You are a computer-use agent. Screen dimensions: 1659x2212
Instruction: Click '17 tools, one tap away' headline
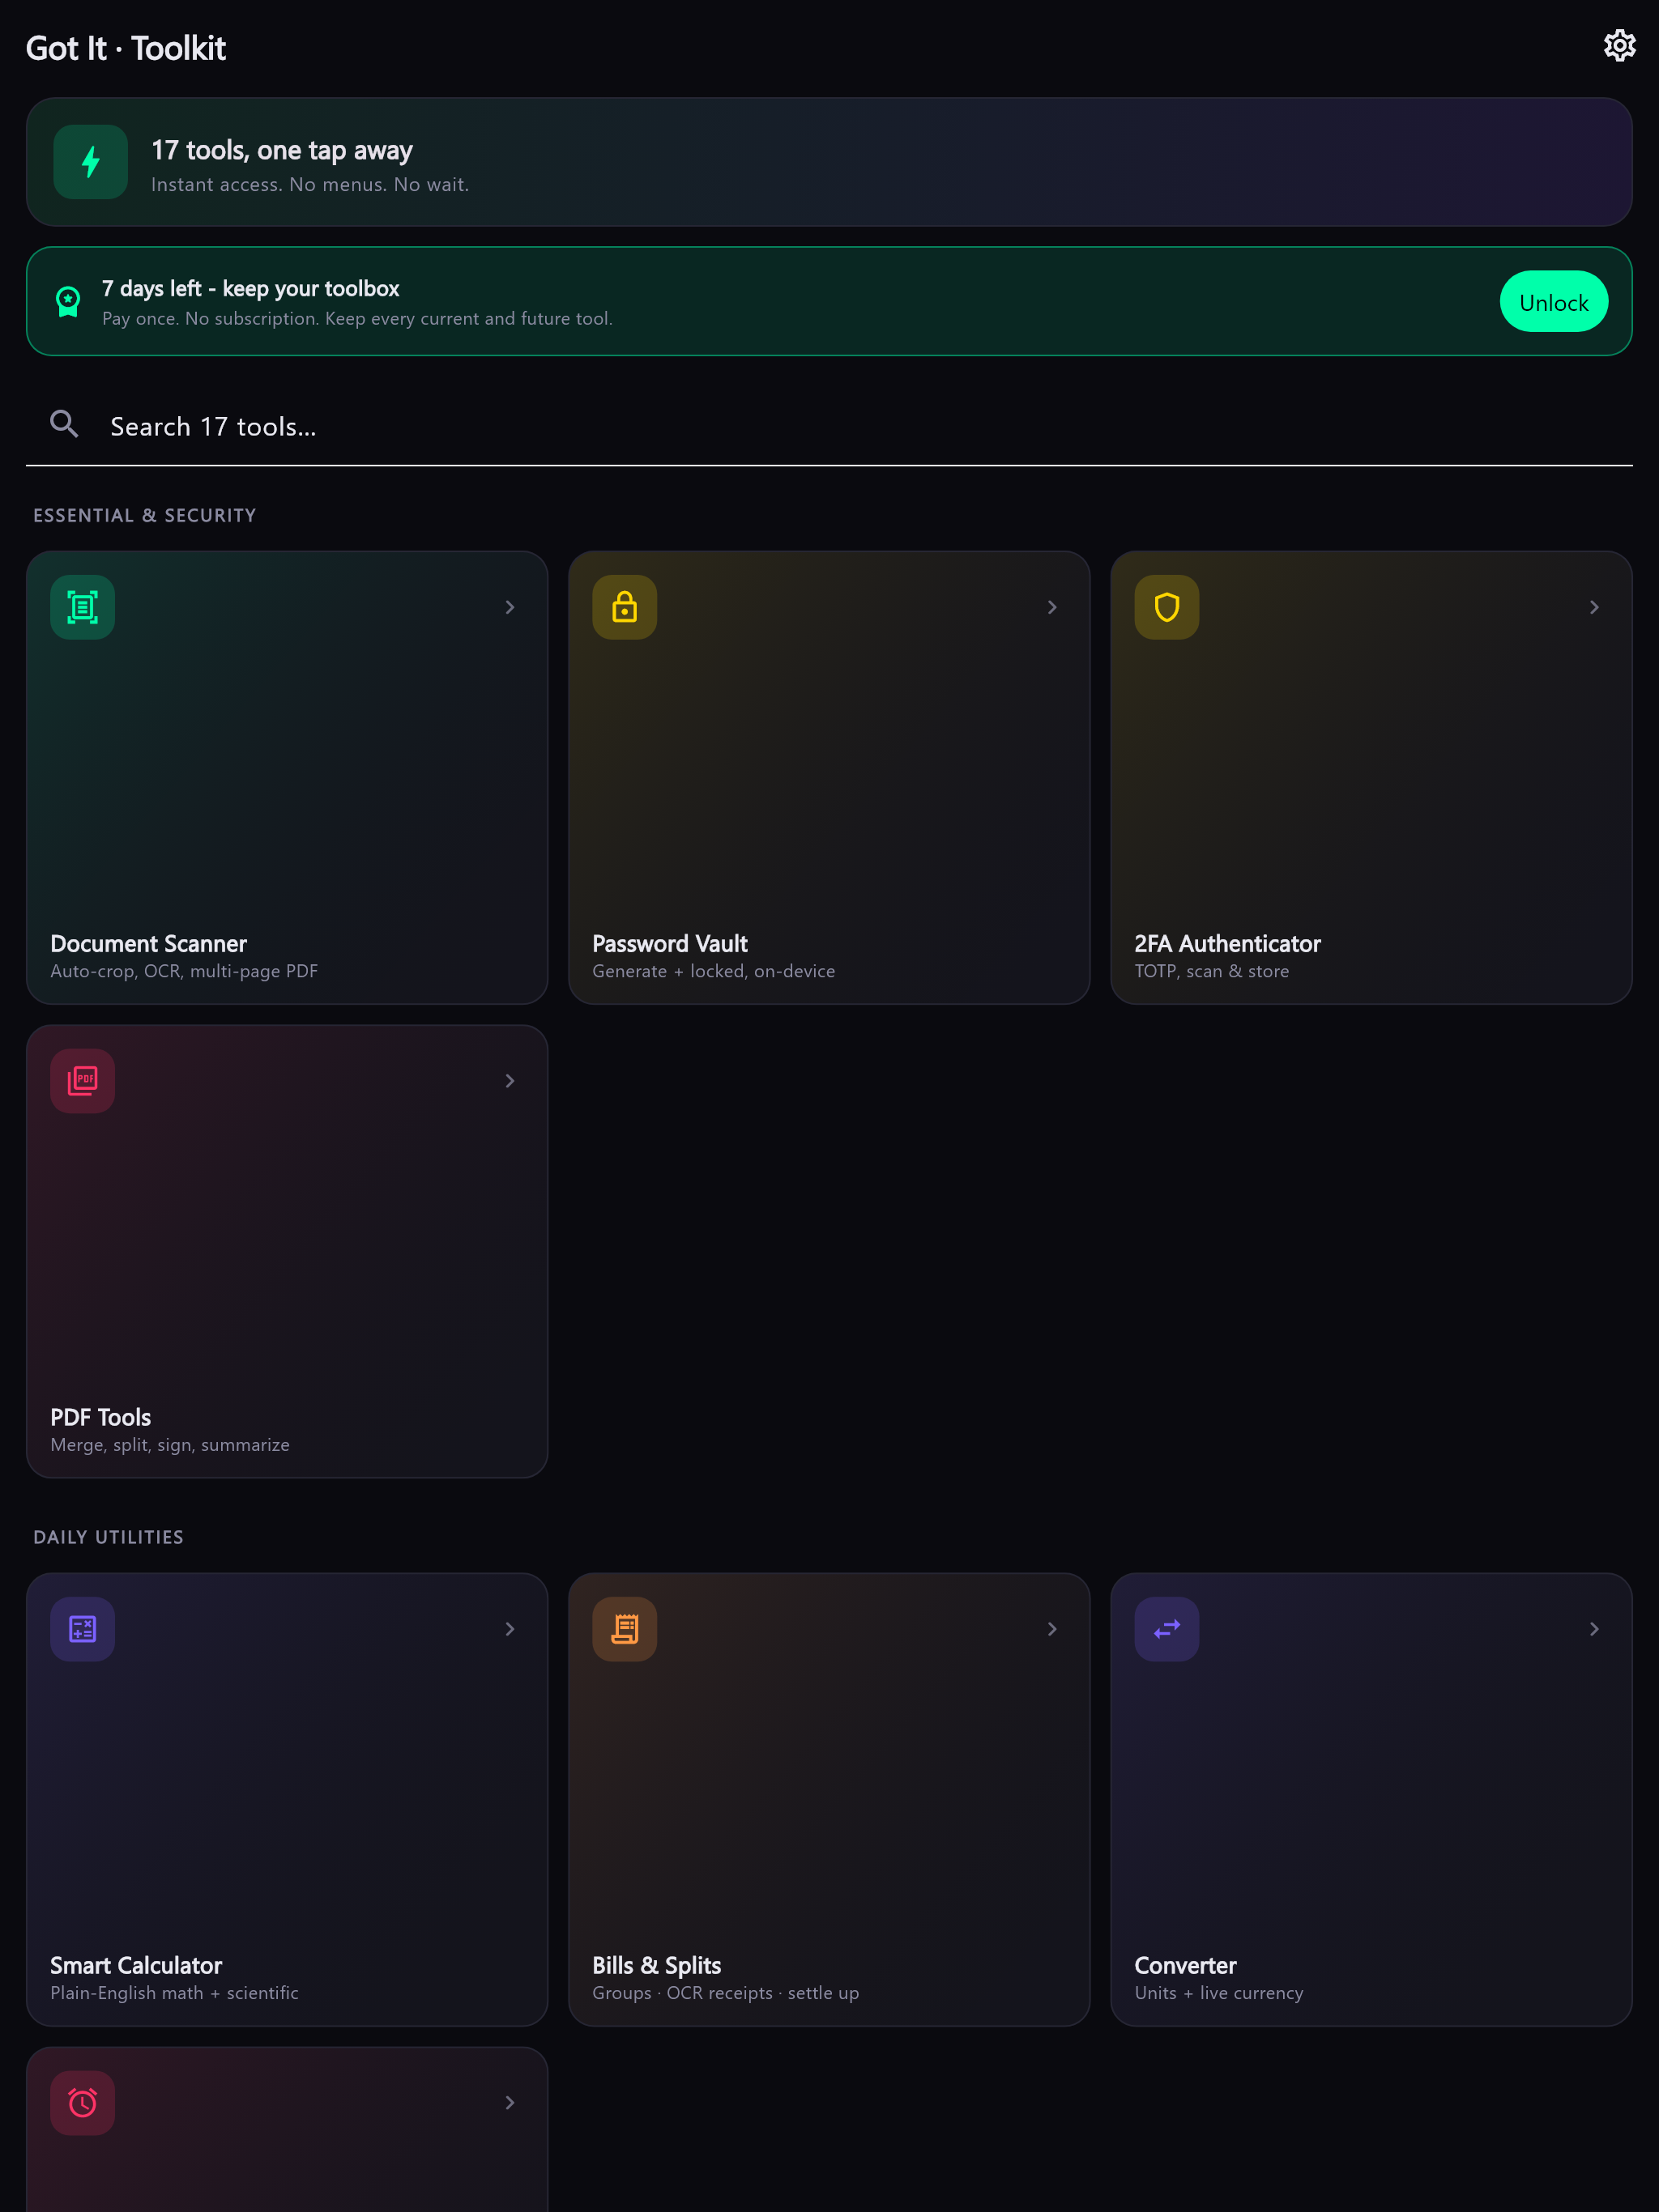[x=281, y=150]
